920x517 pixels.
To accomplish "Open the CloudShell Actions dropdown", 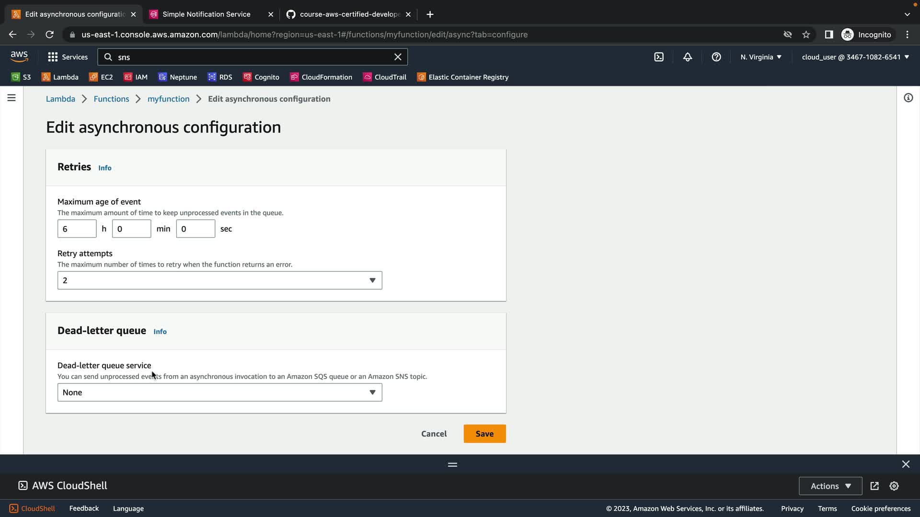I will [830, 486].
